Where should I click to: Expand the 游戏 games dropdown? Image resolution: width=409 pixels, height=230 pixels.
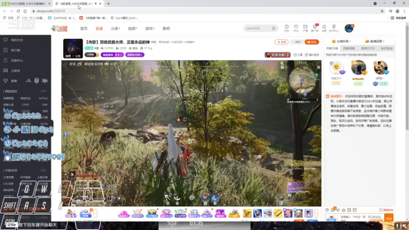tap(150, 29)
